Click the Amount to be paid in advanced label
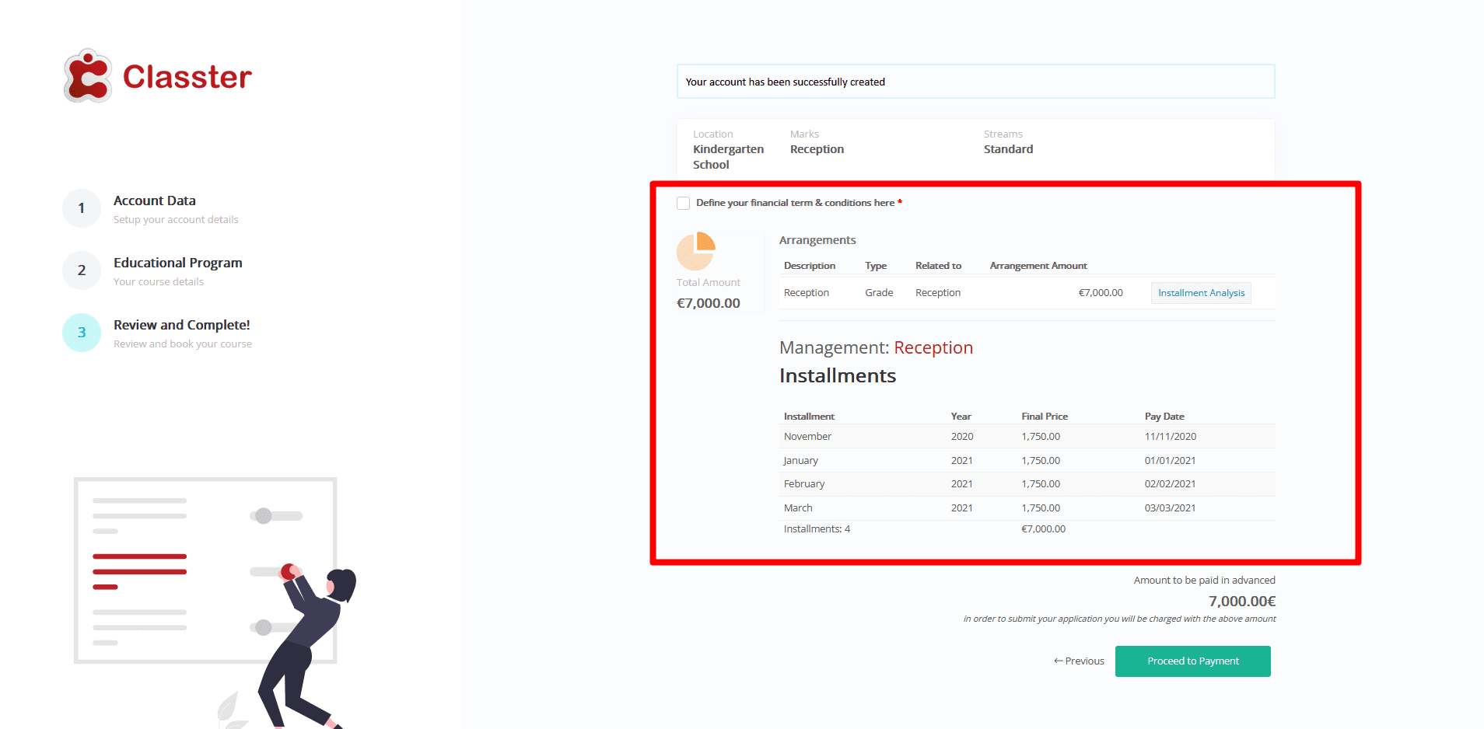The width and height of the screenshot is (1484, 729). [x=1204, y=581]
